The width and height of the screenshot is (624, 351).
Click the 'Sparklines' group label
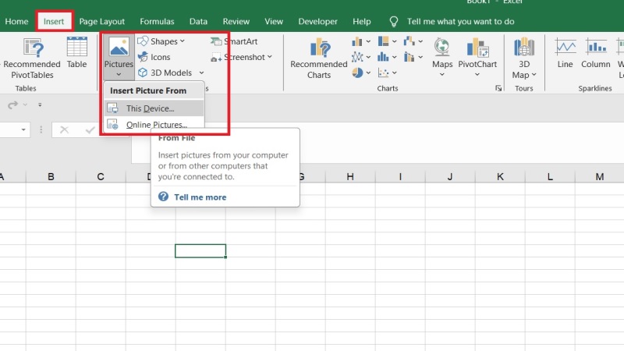594,88
